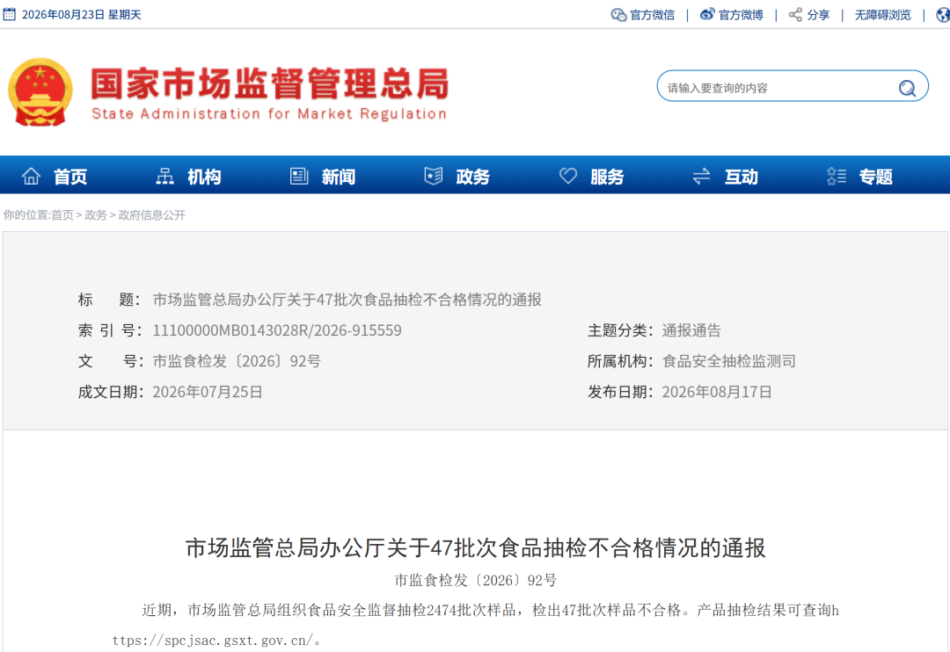Image resolution: width=950 pixels, height=652 pixels.
Task: Open the 分享 link
Action: (818, 15)
